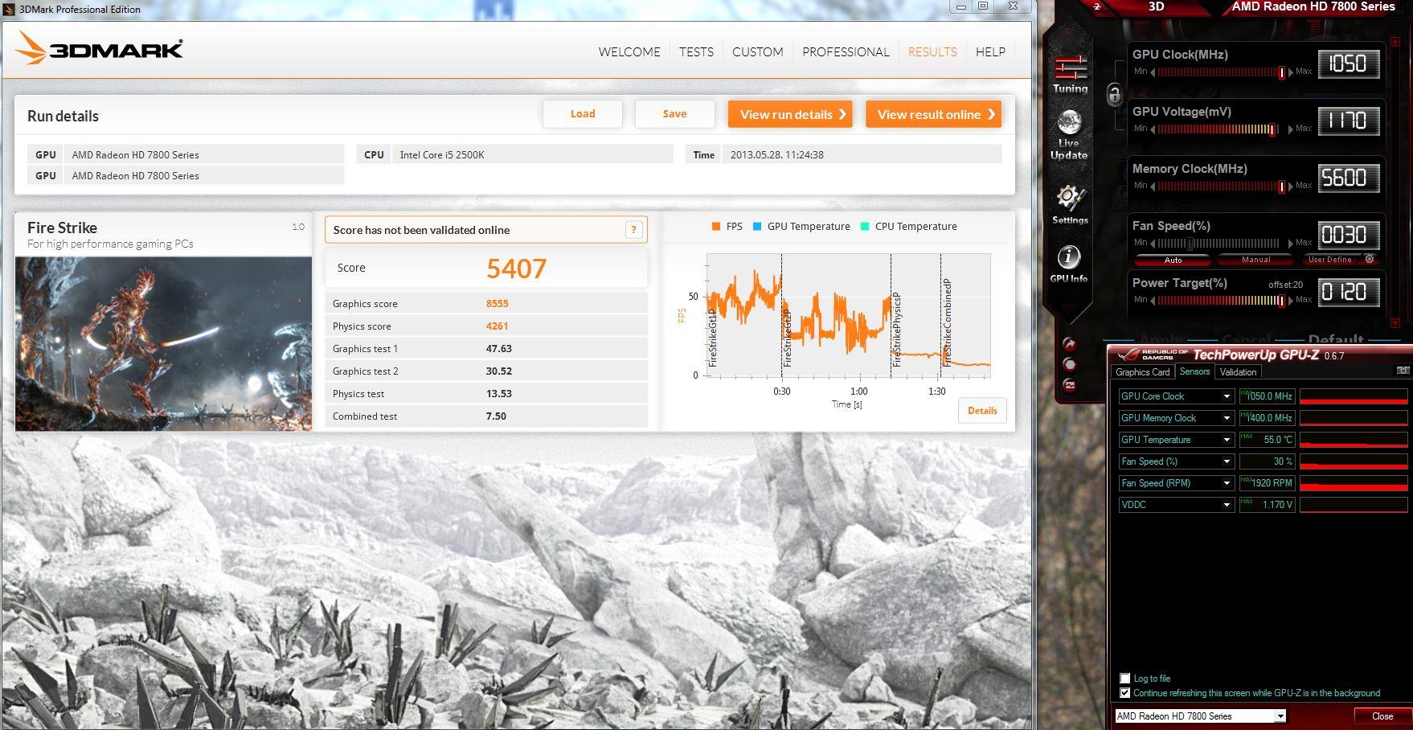The image size is (1413, 730).
Task: Open the HELP tab in 3DMark
Action: point(990,51)
